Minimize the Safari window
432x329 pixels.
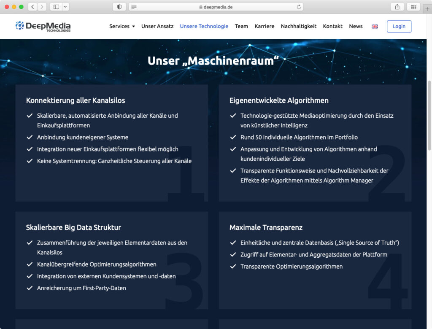(x=14, y=7)
